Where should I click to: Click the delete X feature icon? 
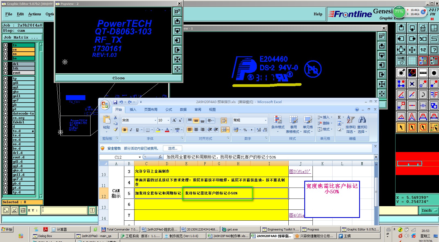click(x=412, y=84)
